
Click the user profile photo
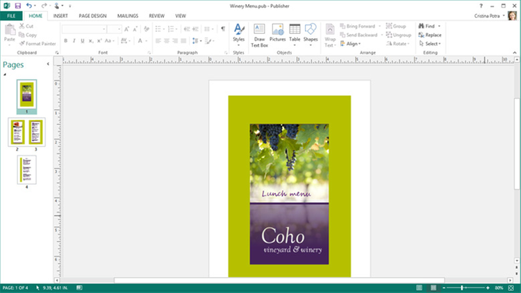coord(512,15)
